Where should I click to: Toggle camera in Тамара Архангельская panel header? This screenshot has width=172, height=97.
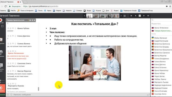point(30,20)
